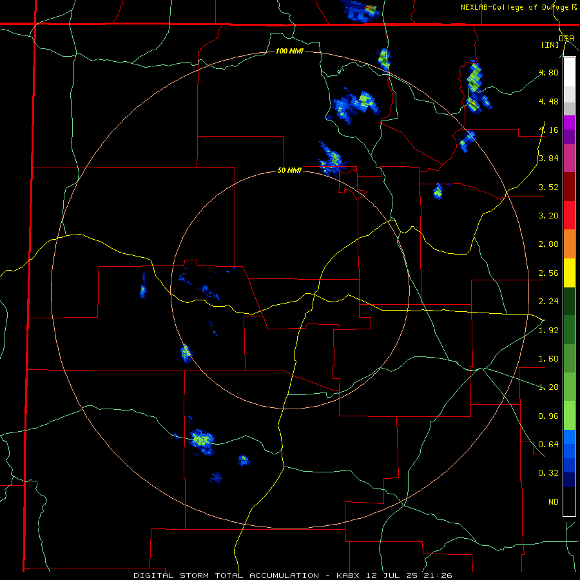This screenshot has height=580, width=580.
Task: Select the 0.64 legend value
Action: click(x=548, y=445)
